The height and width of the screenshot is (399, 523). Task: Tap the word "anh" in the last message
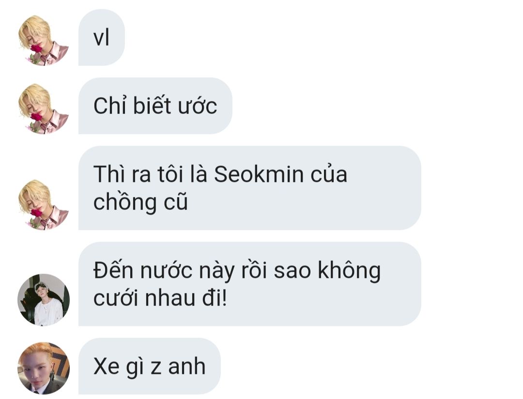click(x=187, y=367)
